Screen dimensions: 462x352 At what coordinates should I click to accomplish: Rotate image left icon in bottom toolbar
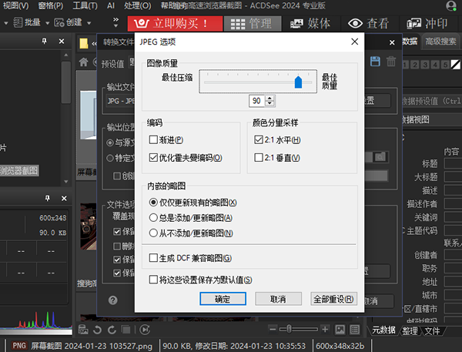(97, 330)
